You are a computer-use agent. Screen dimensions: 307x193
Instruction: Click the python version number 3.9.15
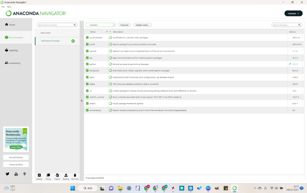coord(295,64)
